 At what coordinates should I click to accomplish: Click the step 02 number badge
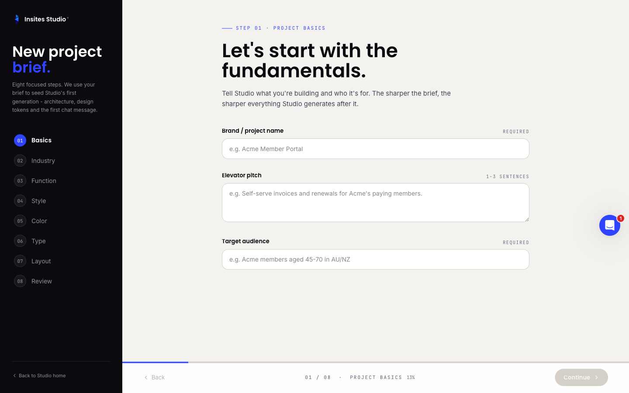(20, 161)
